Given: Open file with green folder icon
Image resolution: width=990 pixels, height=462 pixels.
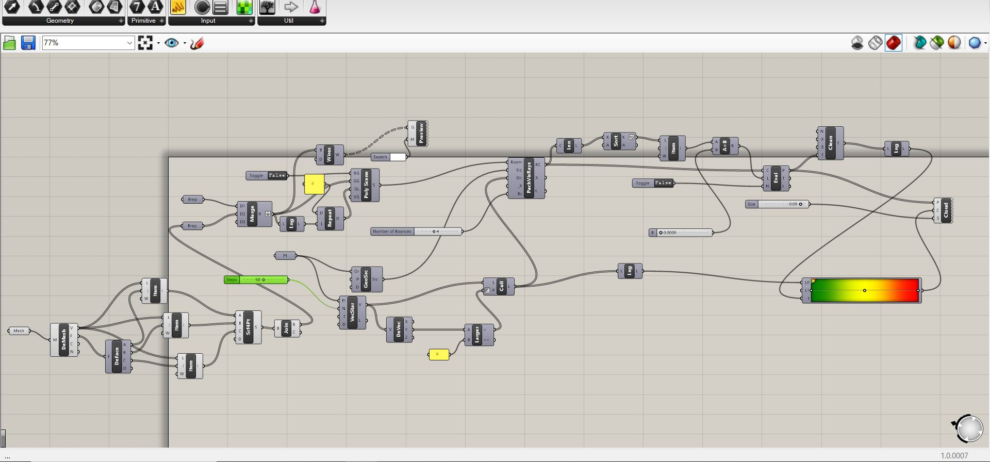Looking at the screenshot, I should tap(9, 43).
